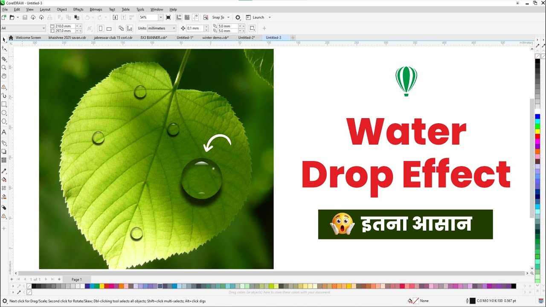Add new document tab with plus
The height and width of the screenshot is (307, 546).
(x=293, y=38)
